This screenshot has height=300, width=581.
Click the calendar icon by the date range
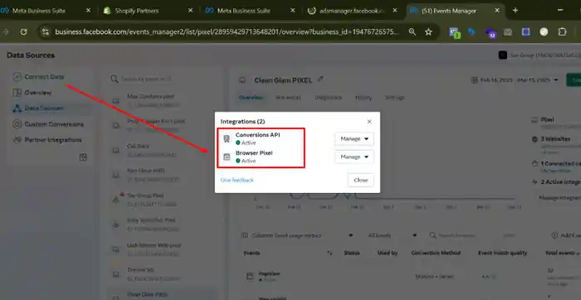point(474,80)
